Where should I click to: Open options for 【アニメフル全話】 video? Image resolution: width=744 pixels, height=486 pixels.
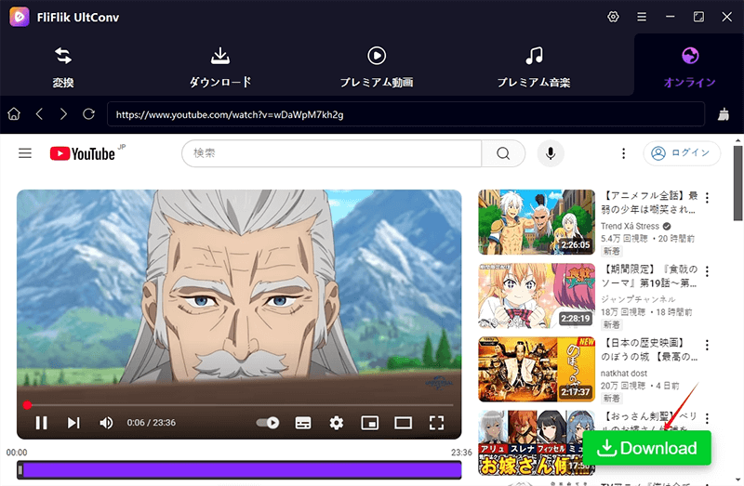[x=707, y=198]
